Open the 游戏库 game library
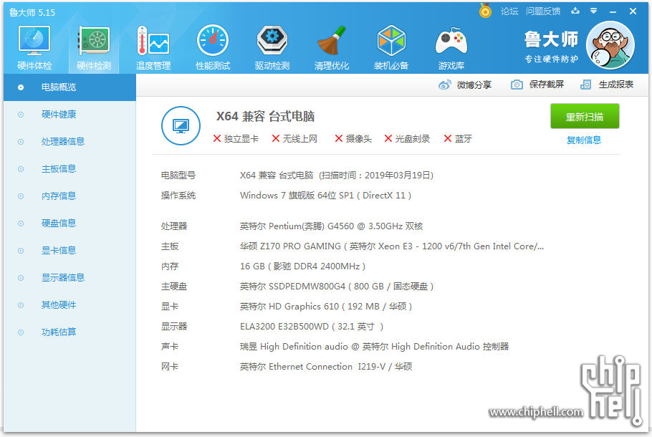Screen dimensions: 652x437 (451, 48)
